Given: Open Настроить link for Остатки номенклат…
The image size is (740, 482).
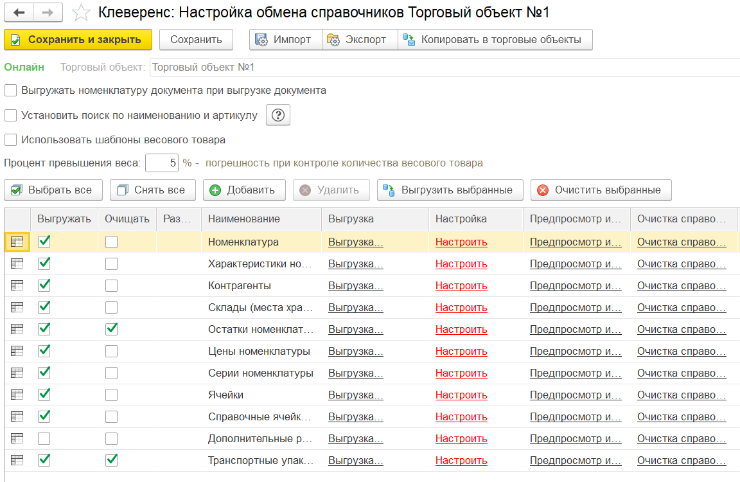Looking at the screenshot, I should [461, 330].
